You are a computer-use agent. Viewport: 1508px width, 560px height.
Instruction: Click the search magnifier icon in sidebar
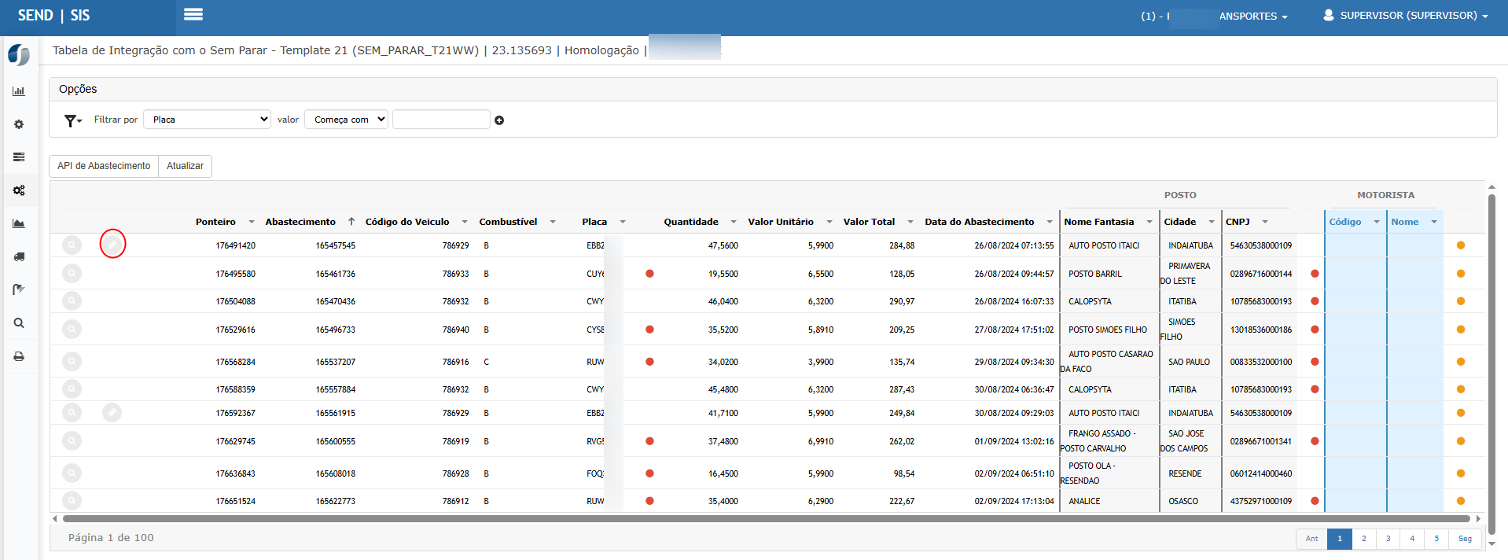(x=19, y=323)
